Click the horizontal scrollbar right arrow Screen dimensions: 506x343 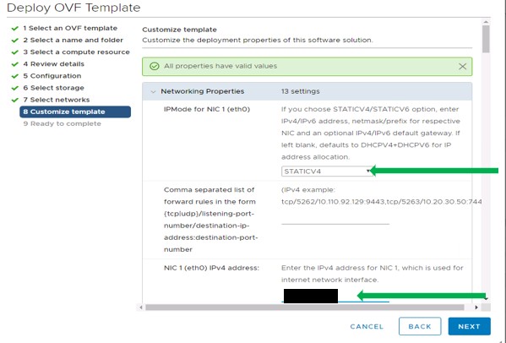tap(476, 308)
